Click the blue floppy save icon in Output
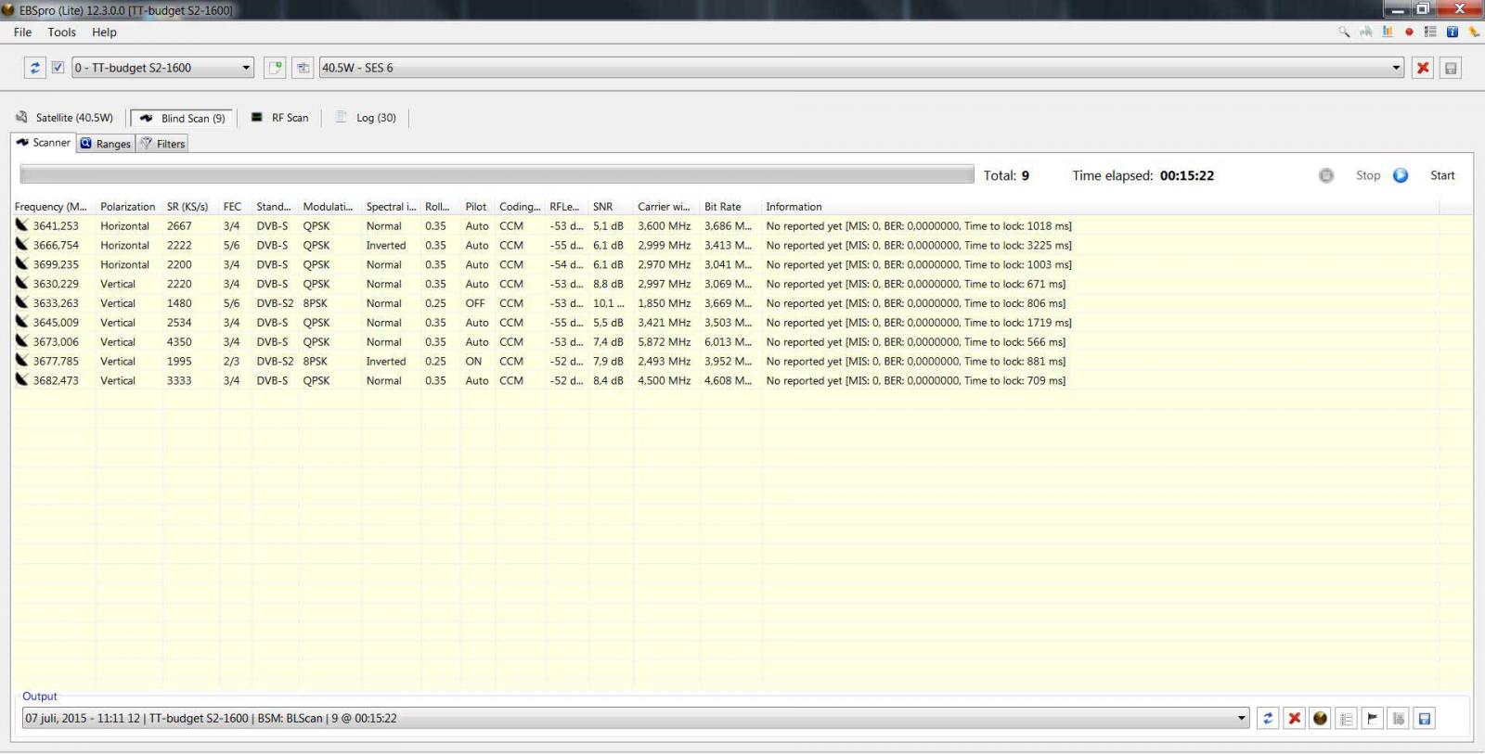1485x754 pixels. (1424, 718)
